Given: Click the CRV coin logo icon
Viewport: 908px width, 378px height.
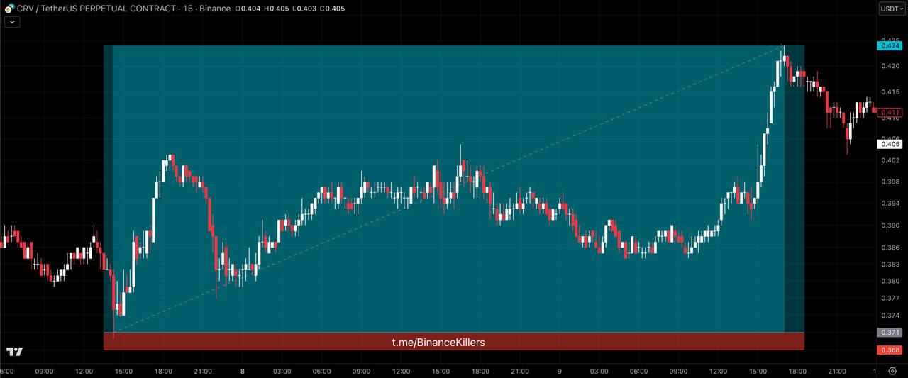Looking at the screenshot, I should [x=9, y=9].
